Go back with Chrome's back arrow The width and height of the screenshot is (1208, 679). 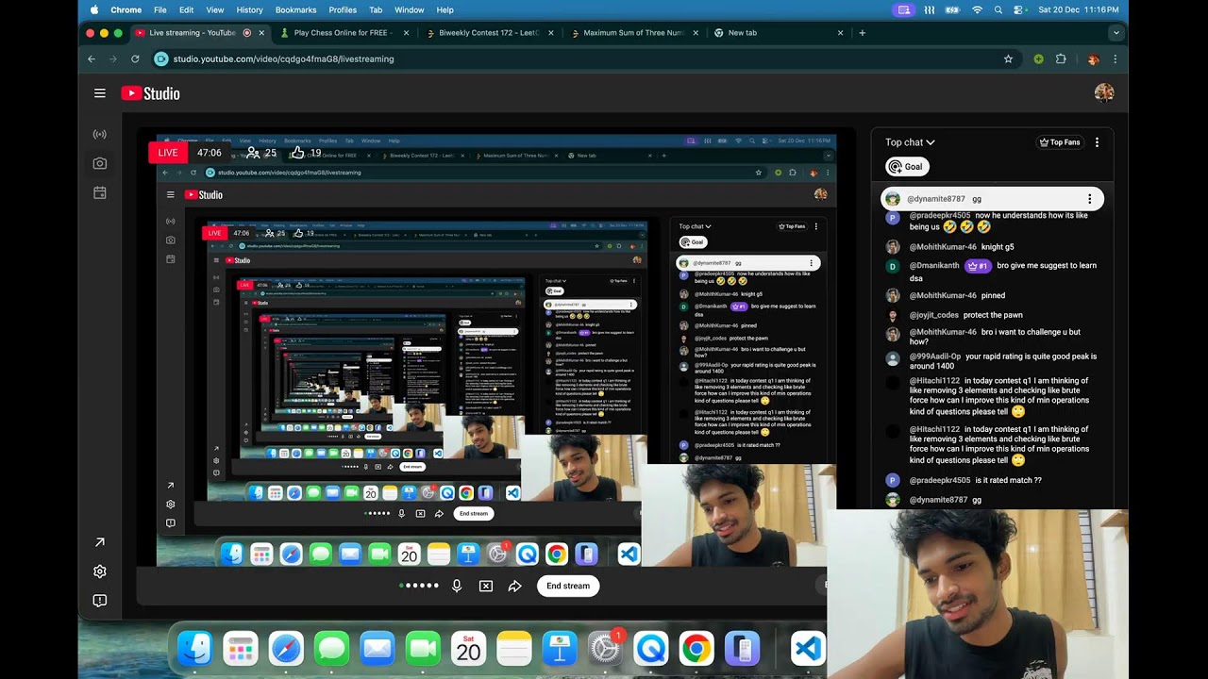tap(92, 58)
